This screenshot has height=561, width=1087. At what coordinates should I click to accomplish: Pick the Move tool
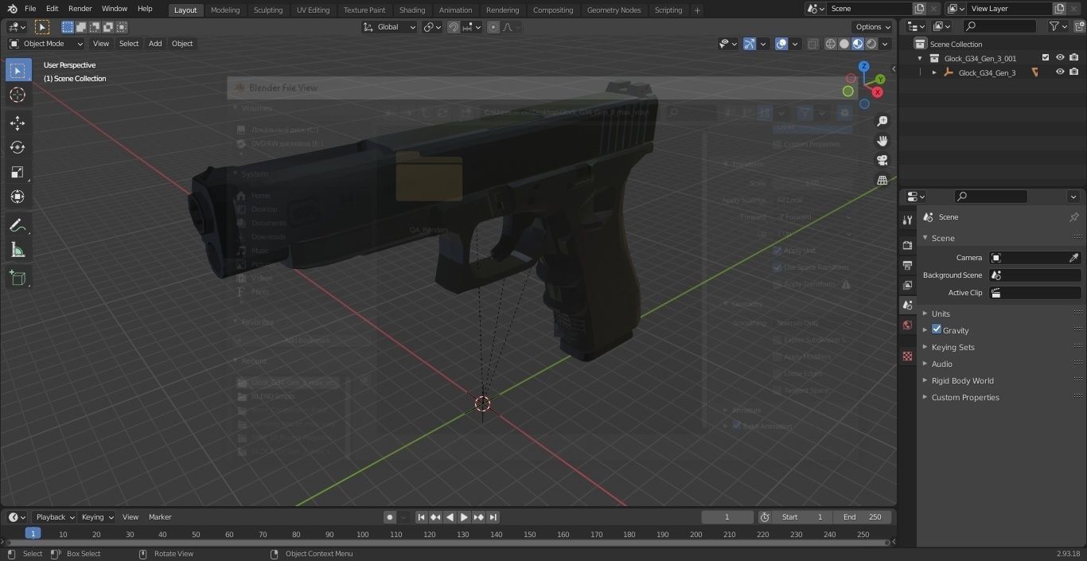click(18, 123)
